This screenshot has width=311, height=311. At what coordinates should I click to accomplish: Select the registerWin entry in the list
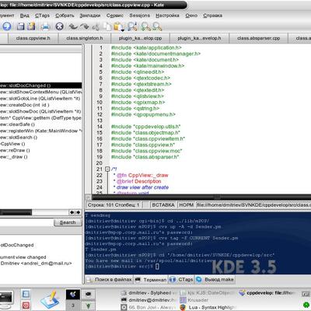[40, 131]
